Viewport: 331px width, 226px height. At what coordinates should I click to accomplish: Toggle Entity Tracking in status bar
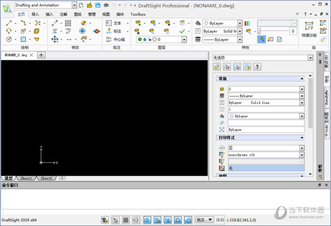(x=168, y=220)
